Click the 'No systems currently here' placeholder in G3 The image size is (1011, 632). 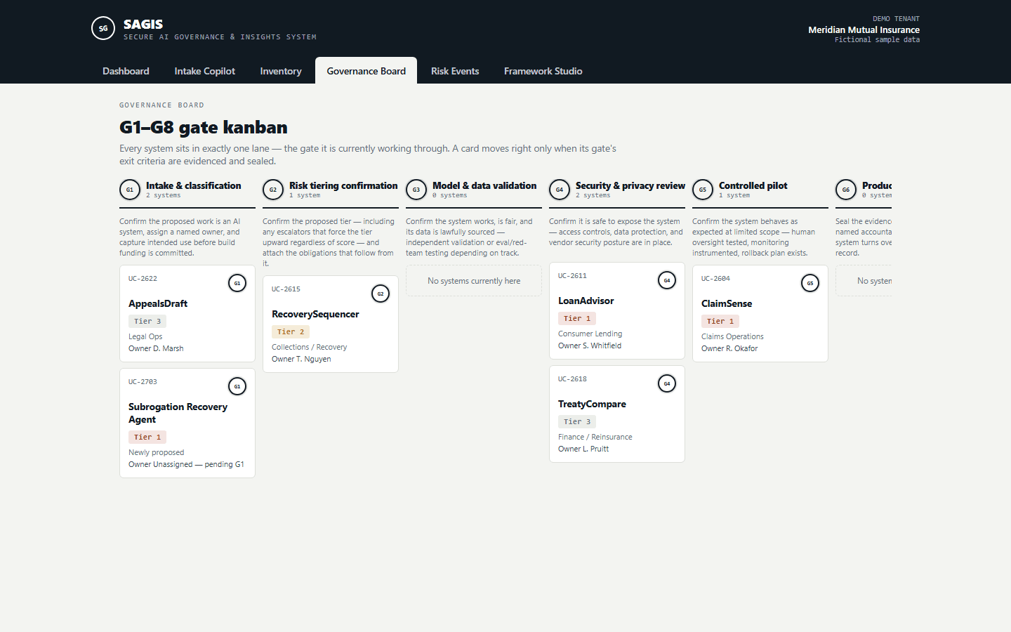coord(474,281)
